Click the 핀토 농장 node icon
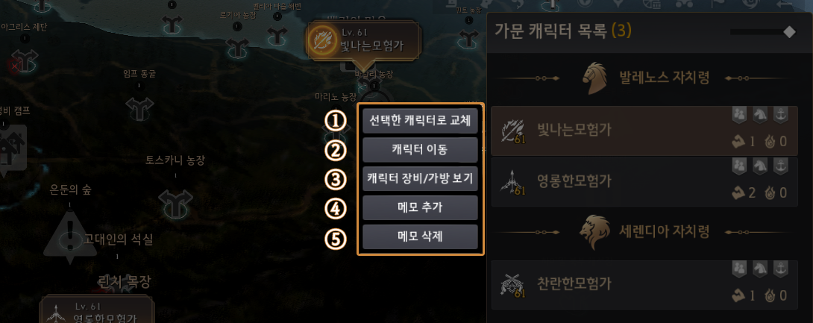813x323 pixels. tap(469, 37)
